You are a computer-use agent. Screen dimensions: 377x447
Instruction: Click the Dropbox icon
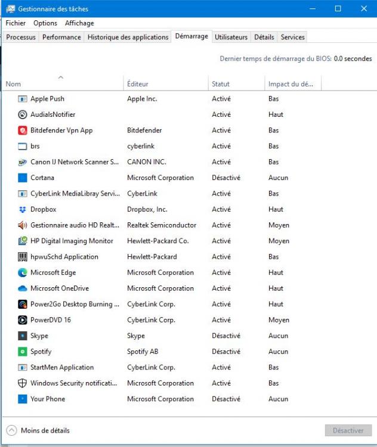22,209
